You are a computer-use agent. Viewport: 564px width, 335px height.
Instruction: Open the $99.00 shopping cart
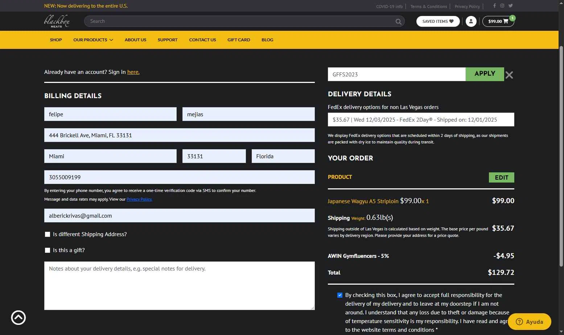(498, 21)
